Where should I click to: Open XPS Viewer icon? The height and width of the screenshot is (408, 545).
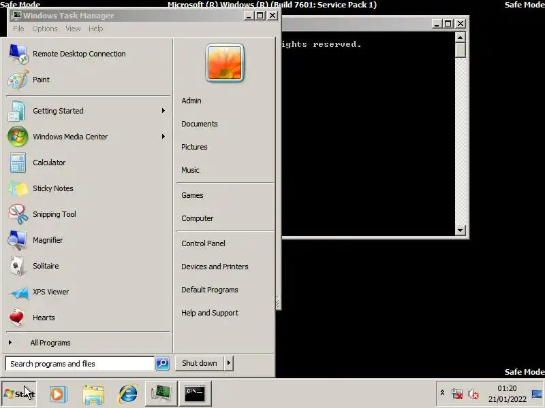(19, 292)
